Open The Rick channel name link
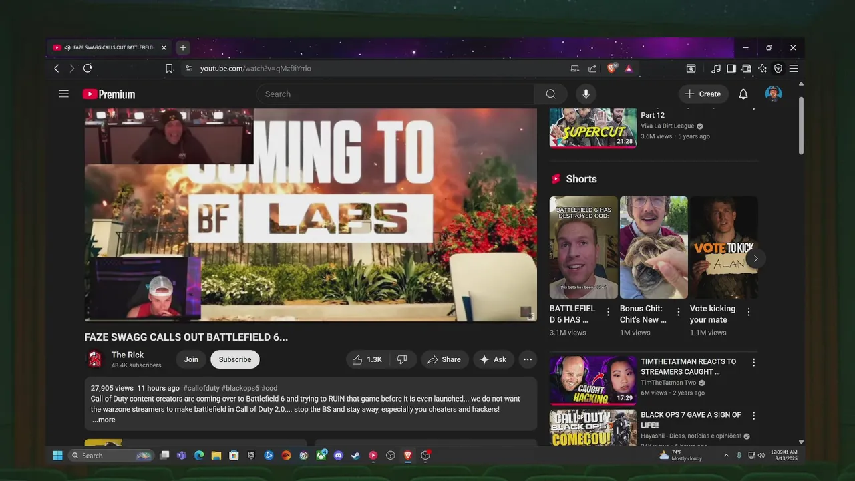 [x=128, y=355]
